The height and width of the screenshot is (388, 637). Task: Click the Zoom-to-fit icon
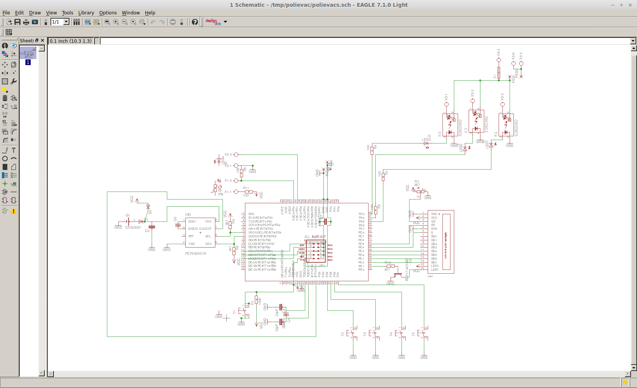pos(107,22)
